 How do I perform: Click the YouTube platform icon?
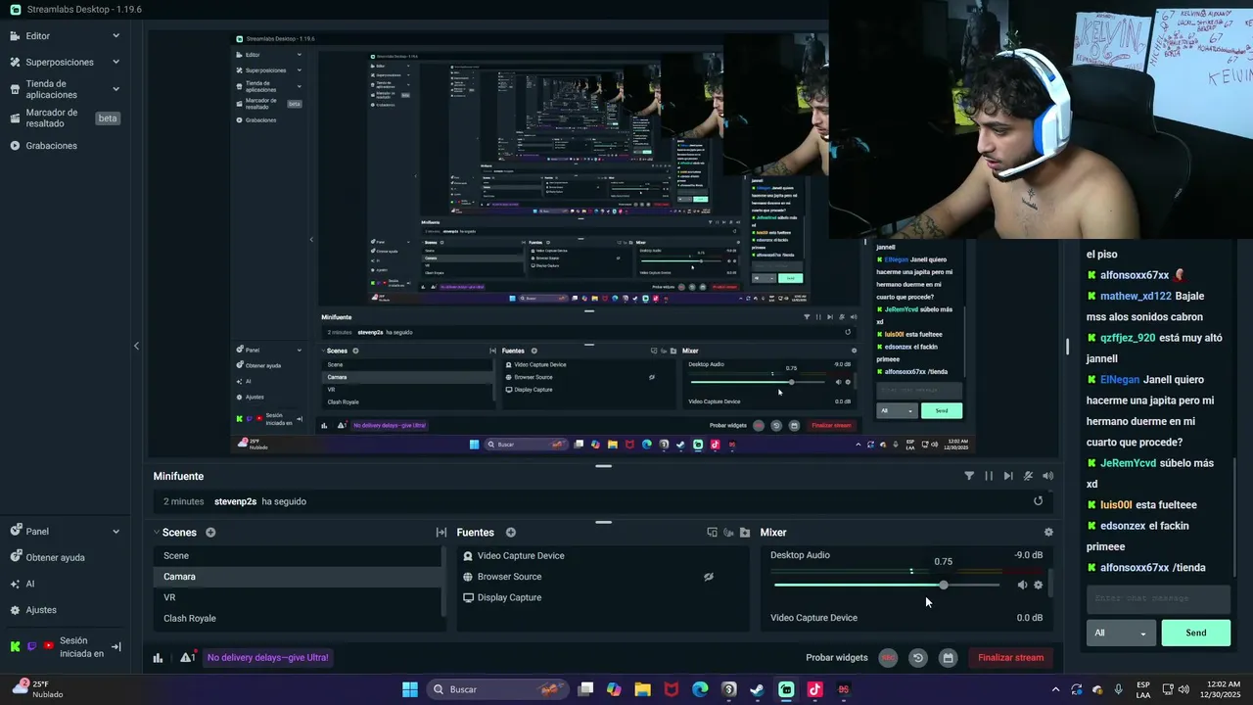(48, 646)
